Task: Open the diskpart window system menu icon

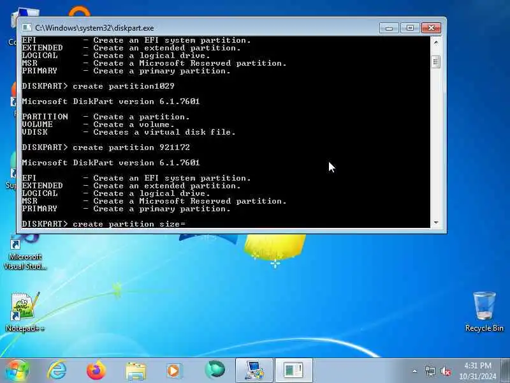Action: pyautogui.click(x=27, y=27)
